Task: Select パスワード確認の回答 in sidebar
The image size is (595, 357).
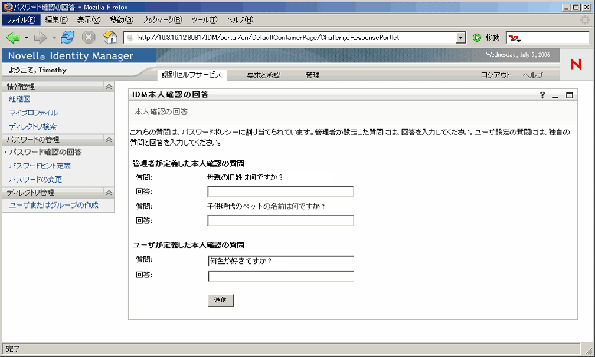Action: [45, 152]
